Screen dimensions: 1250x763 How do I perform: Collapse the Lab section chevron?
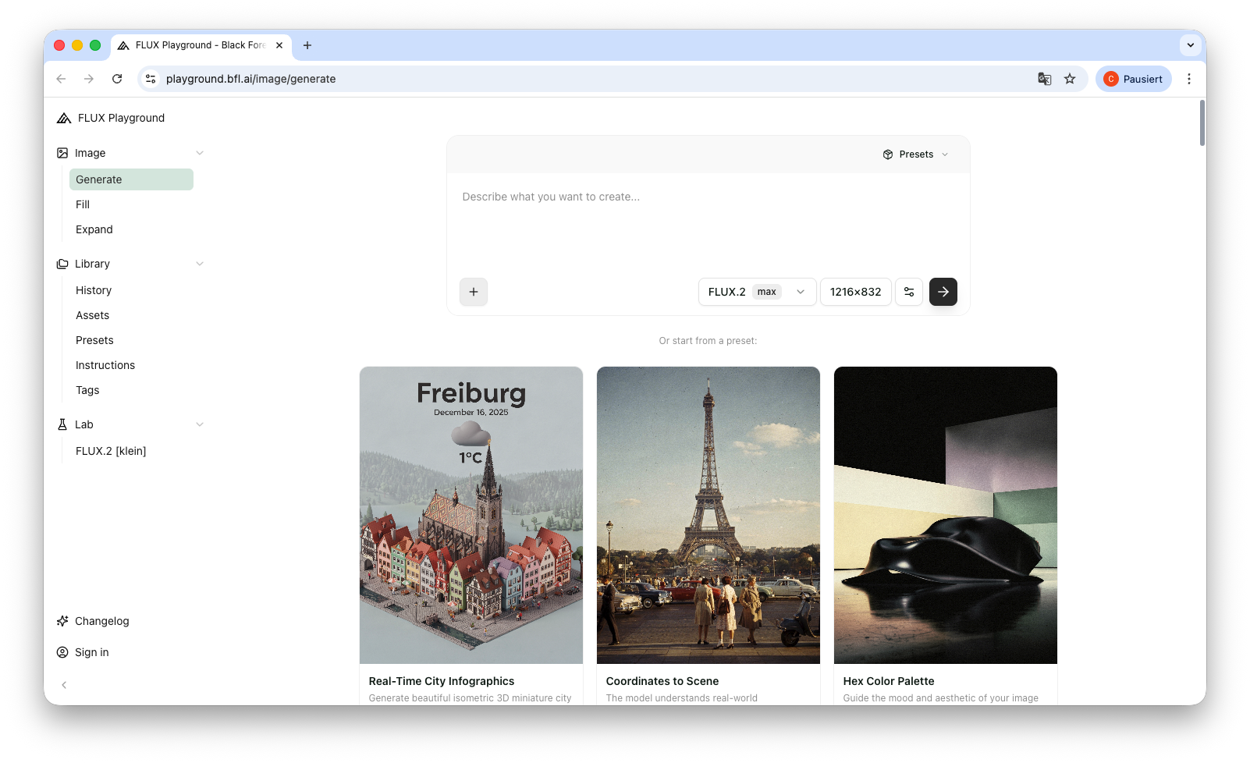200,424
